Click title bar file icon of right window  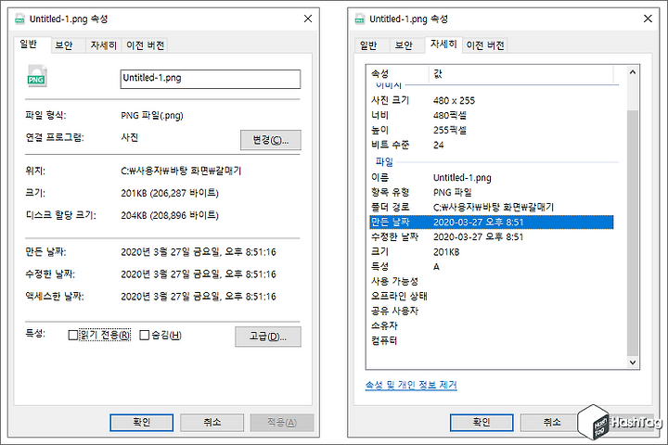click(x=360, y=19)
